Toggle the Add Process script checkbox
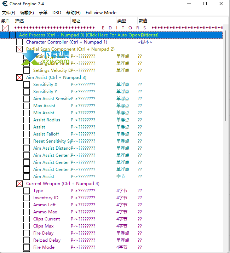 click(12, 35)
